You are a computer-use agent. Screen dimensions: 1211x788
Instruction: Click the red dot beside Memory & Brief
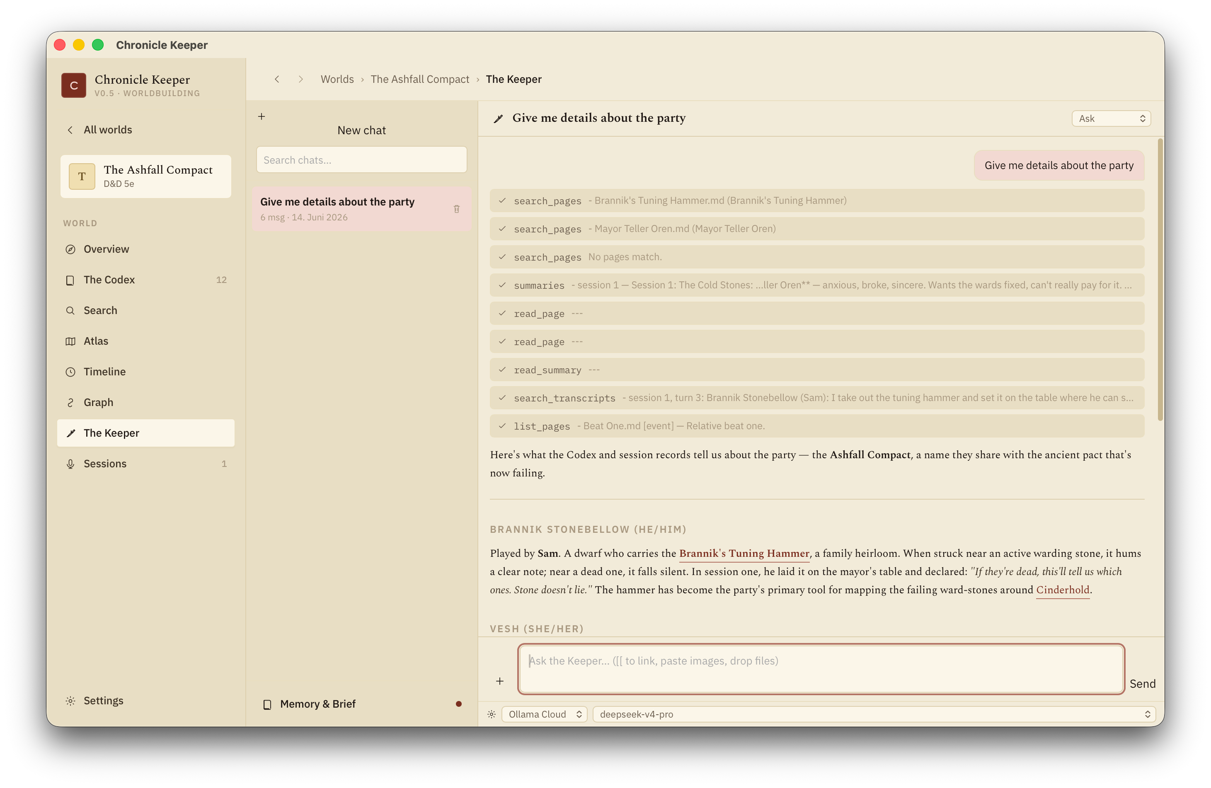(458, 704)
